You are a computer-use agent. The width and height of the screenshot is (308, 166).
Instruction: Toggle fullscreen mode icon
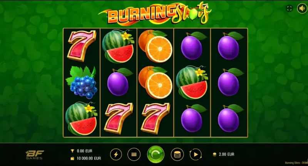pyautogui.click(x=290, y=8)
